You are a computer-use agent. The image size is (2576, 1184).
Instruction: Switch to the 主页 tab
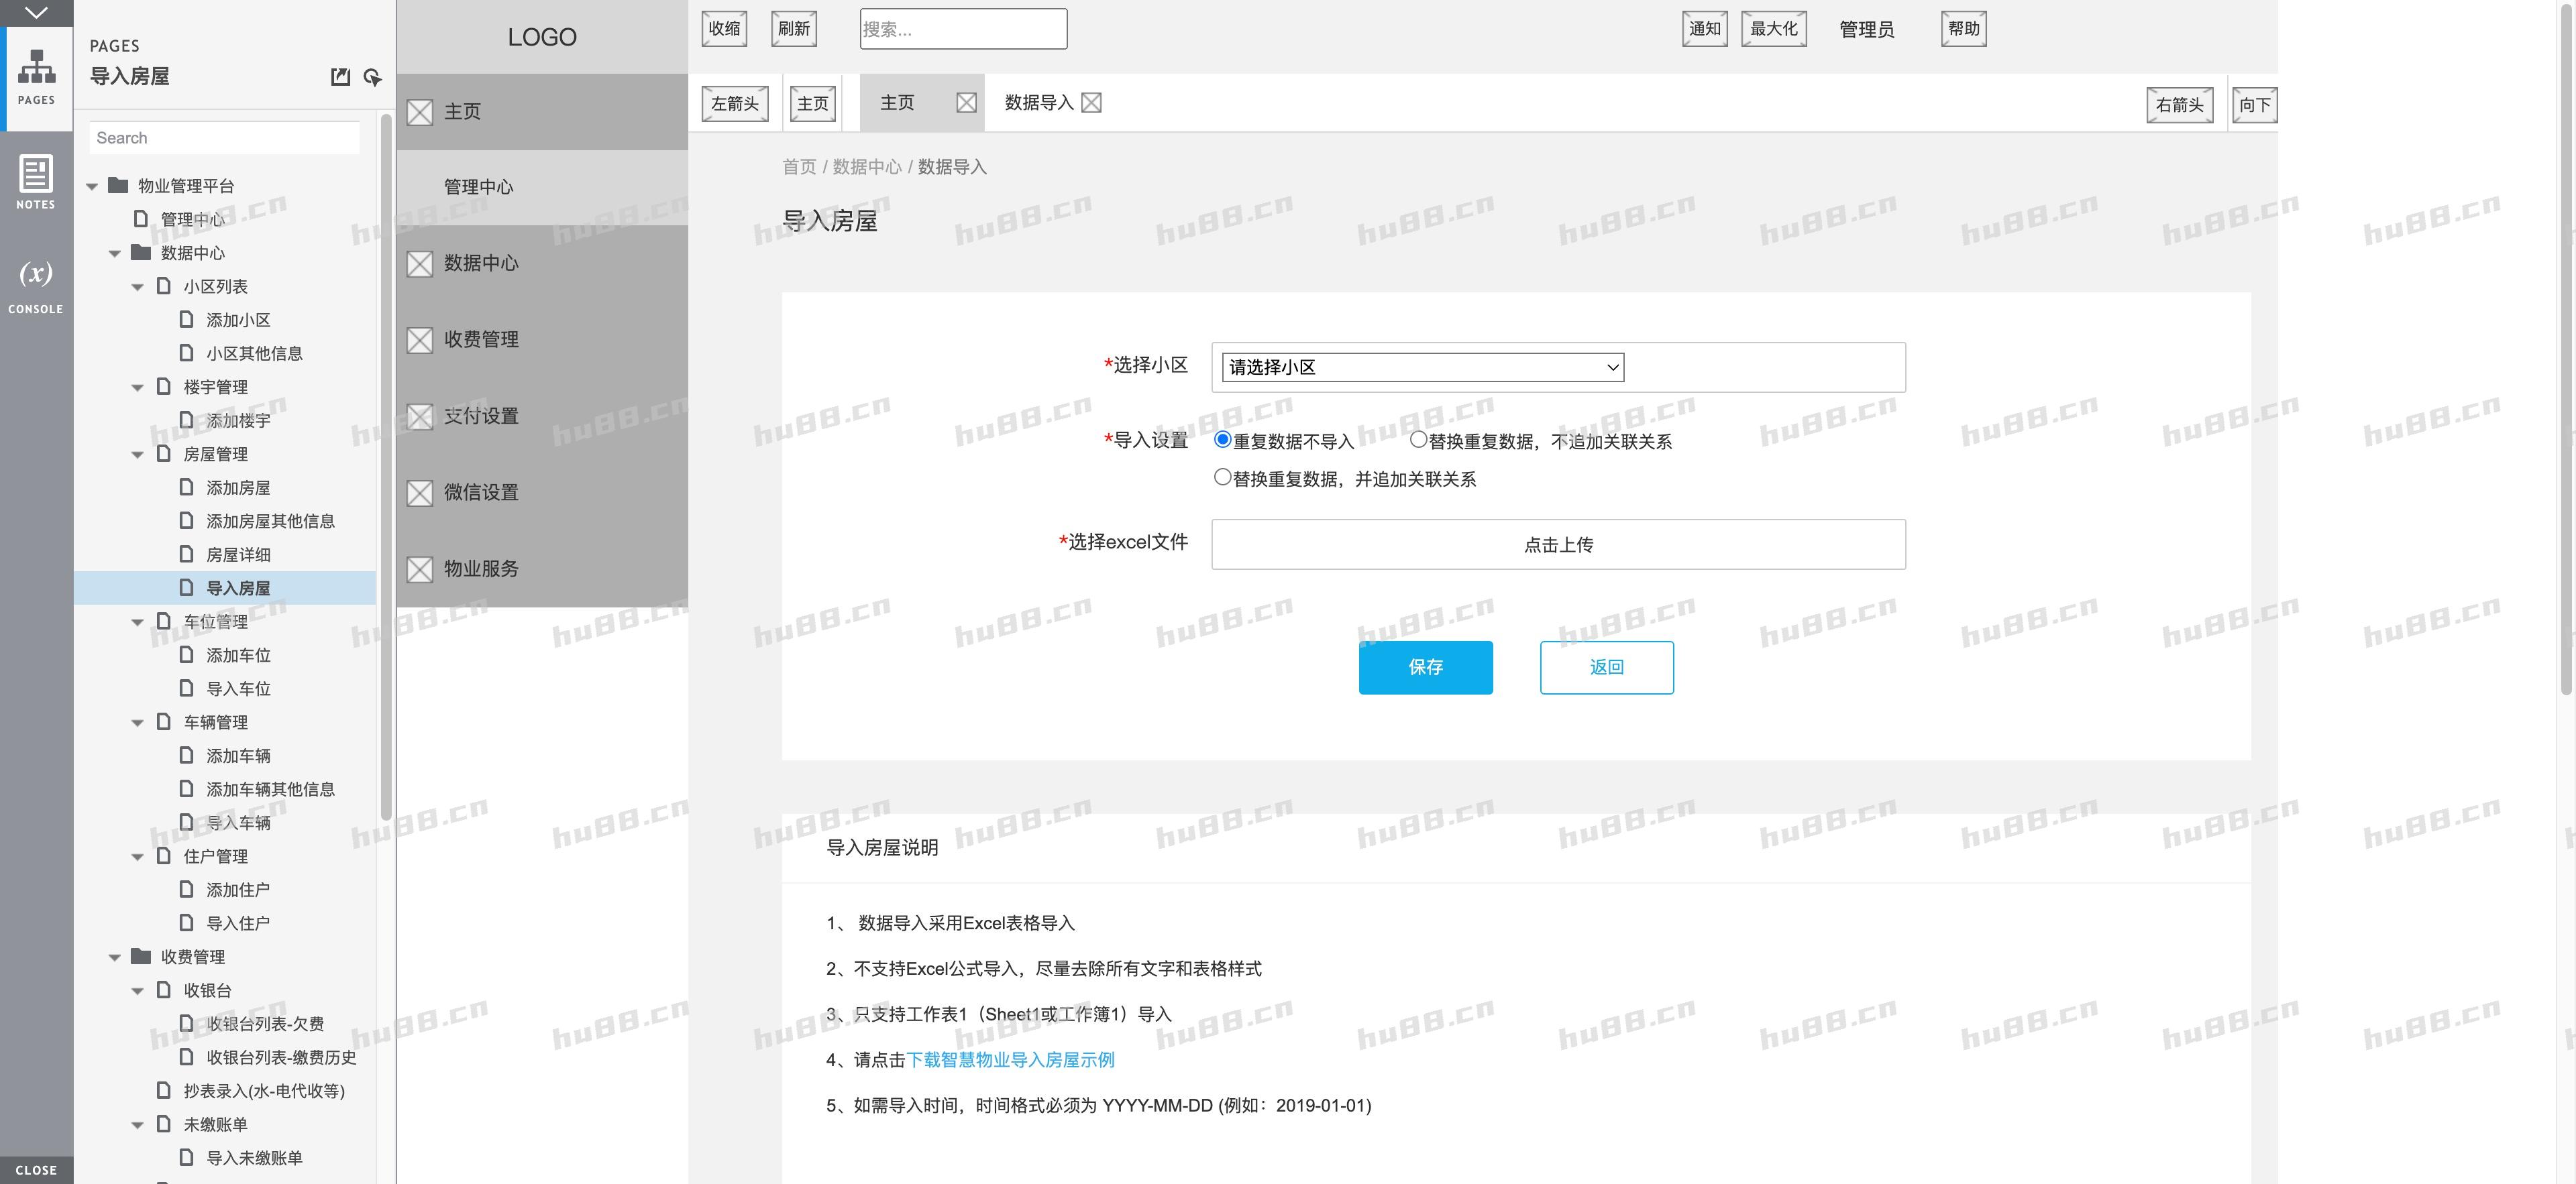point(898,102)
